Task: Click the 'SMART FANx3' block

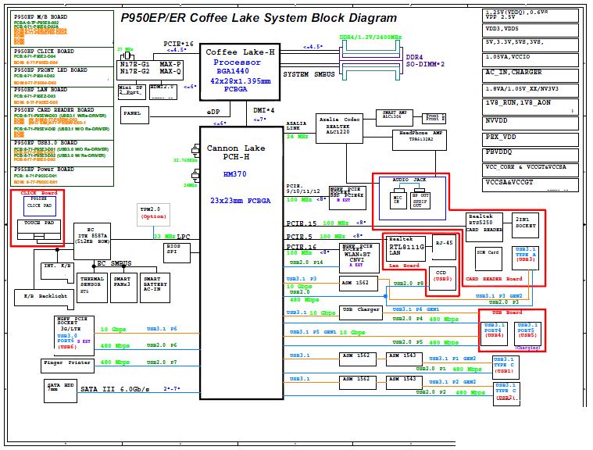Action: point(123,287)
